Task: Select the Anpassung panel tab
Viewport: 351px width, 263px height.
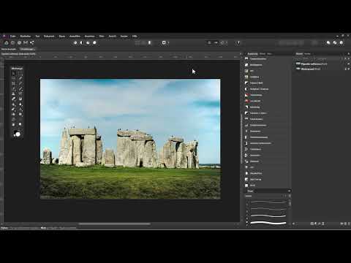Action: (252, 54)
